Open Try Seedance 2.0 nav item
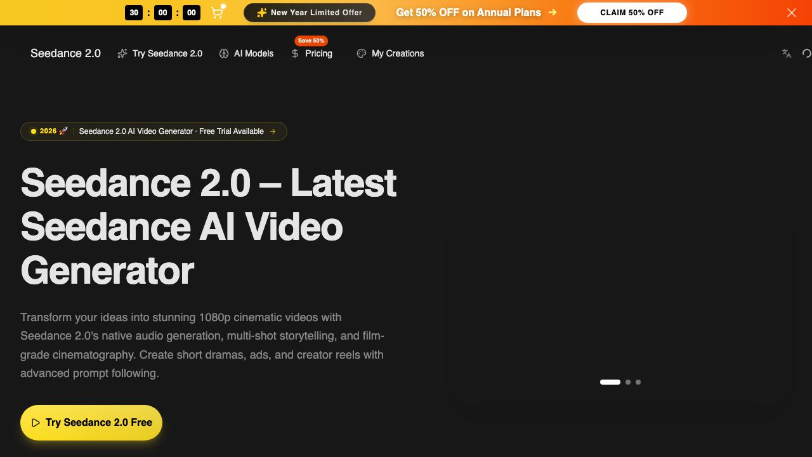This screenshot has width=812, height=457. coord(160,53)
